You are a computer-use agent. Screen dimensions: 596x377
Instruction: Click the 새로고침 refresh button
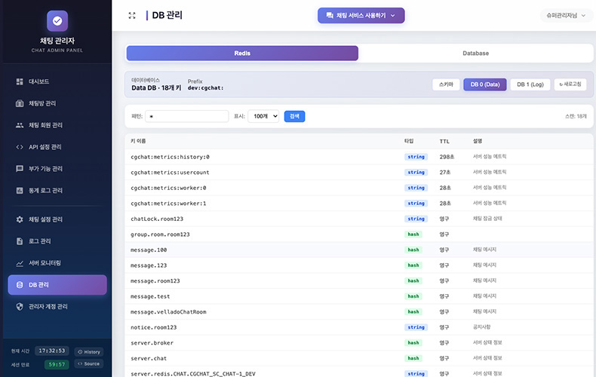point(570,84)
